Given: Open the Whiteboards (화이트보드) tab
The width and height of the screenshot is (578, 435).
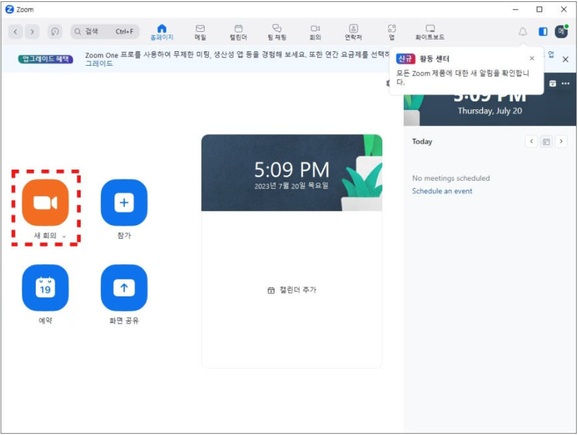Looking at the screenshot, I should (x=430, y=32).
